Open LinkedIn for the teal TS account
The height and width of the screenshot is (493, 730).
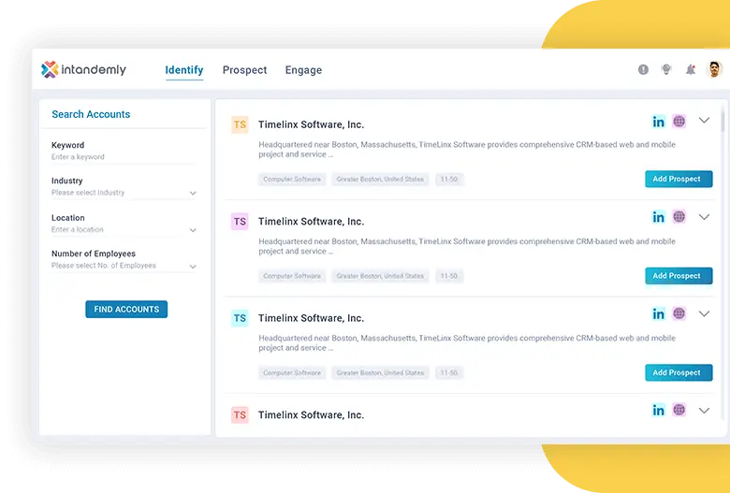click(658, 313)
